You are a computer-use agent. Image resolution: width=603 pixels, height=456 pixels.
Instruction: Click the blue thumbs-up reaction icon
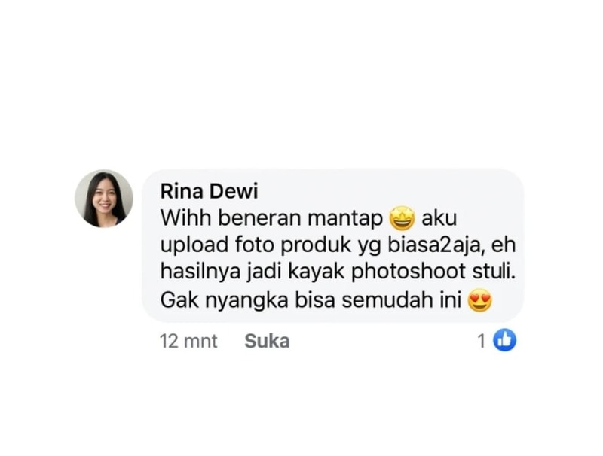pos(504,340)
